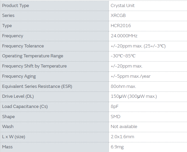Click the HCR2016 type value

pyautogui.click(x=121, y=26)
